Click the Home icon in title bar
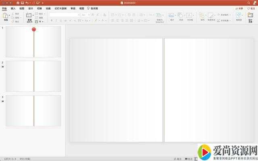The height and width of the screenshot is (161, 258). 17,3
